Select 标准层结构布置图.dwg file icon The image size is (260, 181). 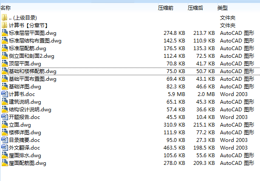[x=5, y=40]
